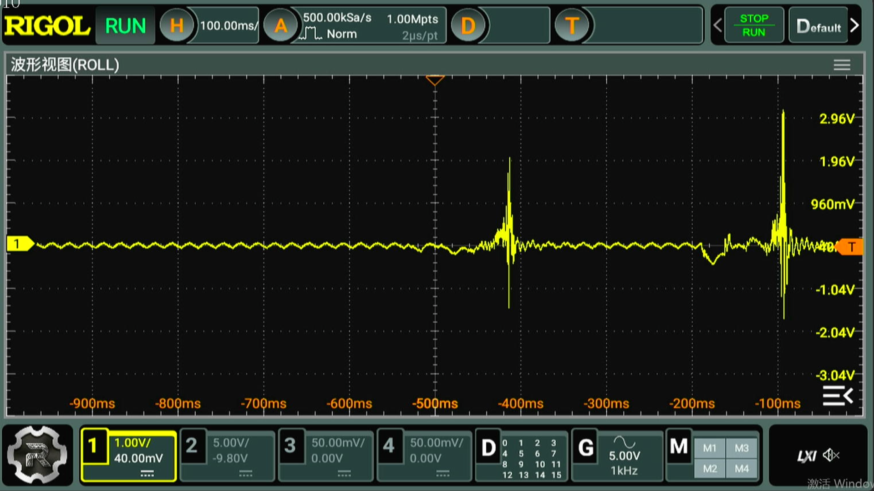The height and width of the screenshot is (491, 874).
Task: Click the LXI network status icon
Action: (x=806, y=456)
